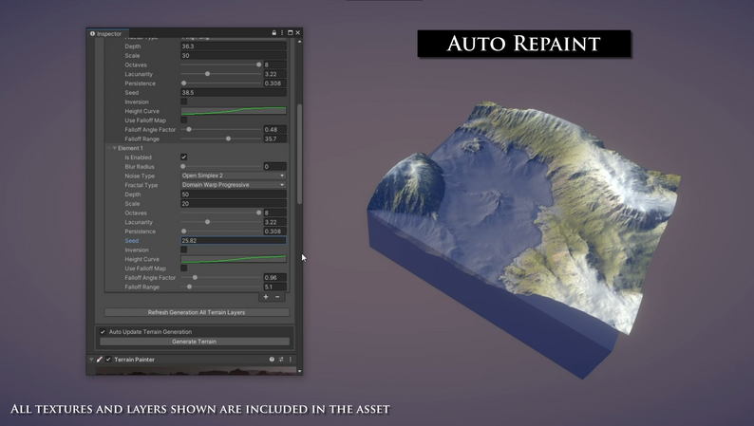
Task: Collapse the Element 1 foldout
Action: pyautogui.click(x=115, y=148)
